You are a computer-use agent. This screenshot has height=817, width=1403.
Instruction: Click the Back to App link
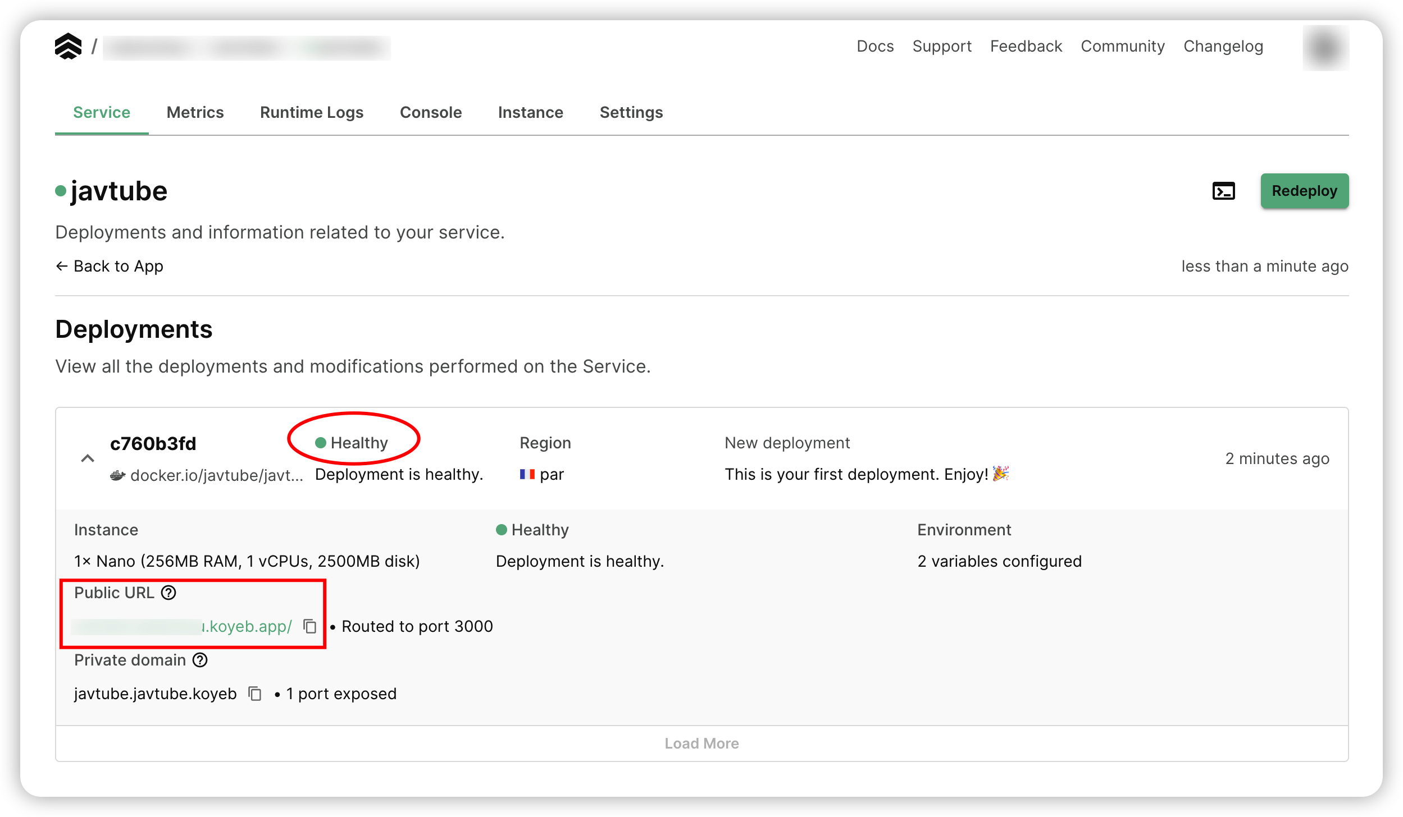[110, 267]
